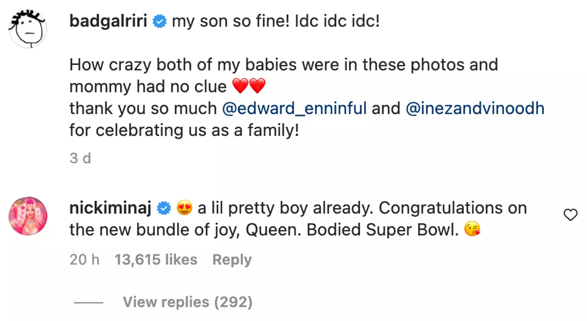Click Reply on nickiminaj's comment
The image size is (587, 321).
click(232, 259)
